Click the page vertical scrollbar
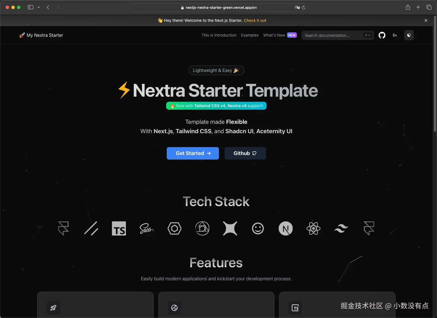 [435, 74]
